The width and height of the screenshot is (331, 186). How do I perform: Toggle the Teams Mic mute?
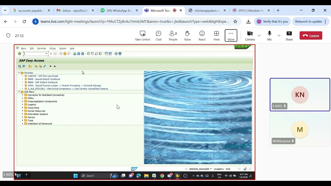(269, 36)
